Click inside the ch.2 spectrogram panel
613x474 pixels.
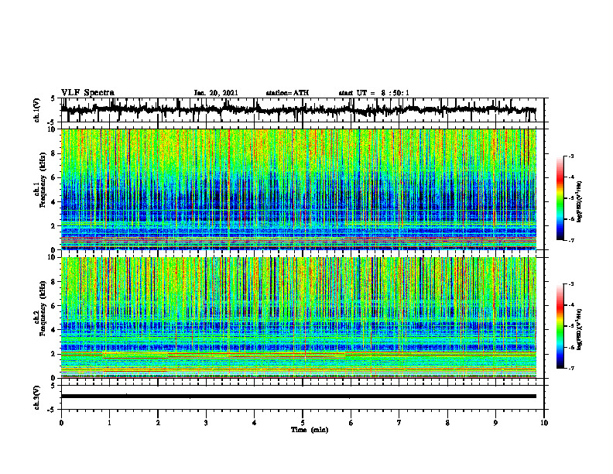point(298,318)
